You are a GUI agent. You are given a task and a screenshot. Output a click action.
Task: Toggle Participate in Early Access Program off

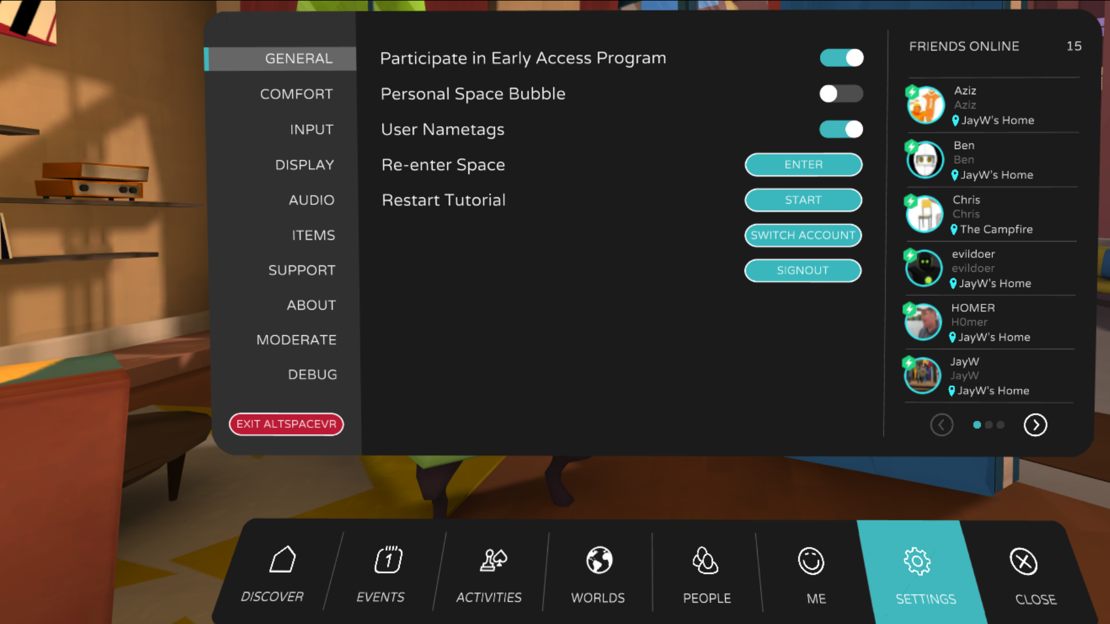point(842,58)
